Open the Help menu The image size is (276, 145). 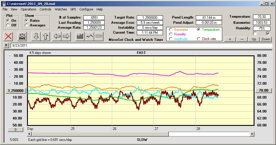[x=99, y=9]
